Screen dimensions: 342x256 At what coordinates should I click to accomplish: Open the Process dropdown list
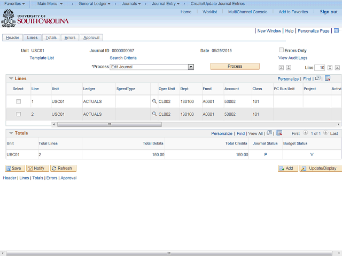191,67
